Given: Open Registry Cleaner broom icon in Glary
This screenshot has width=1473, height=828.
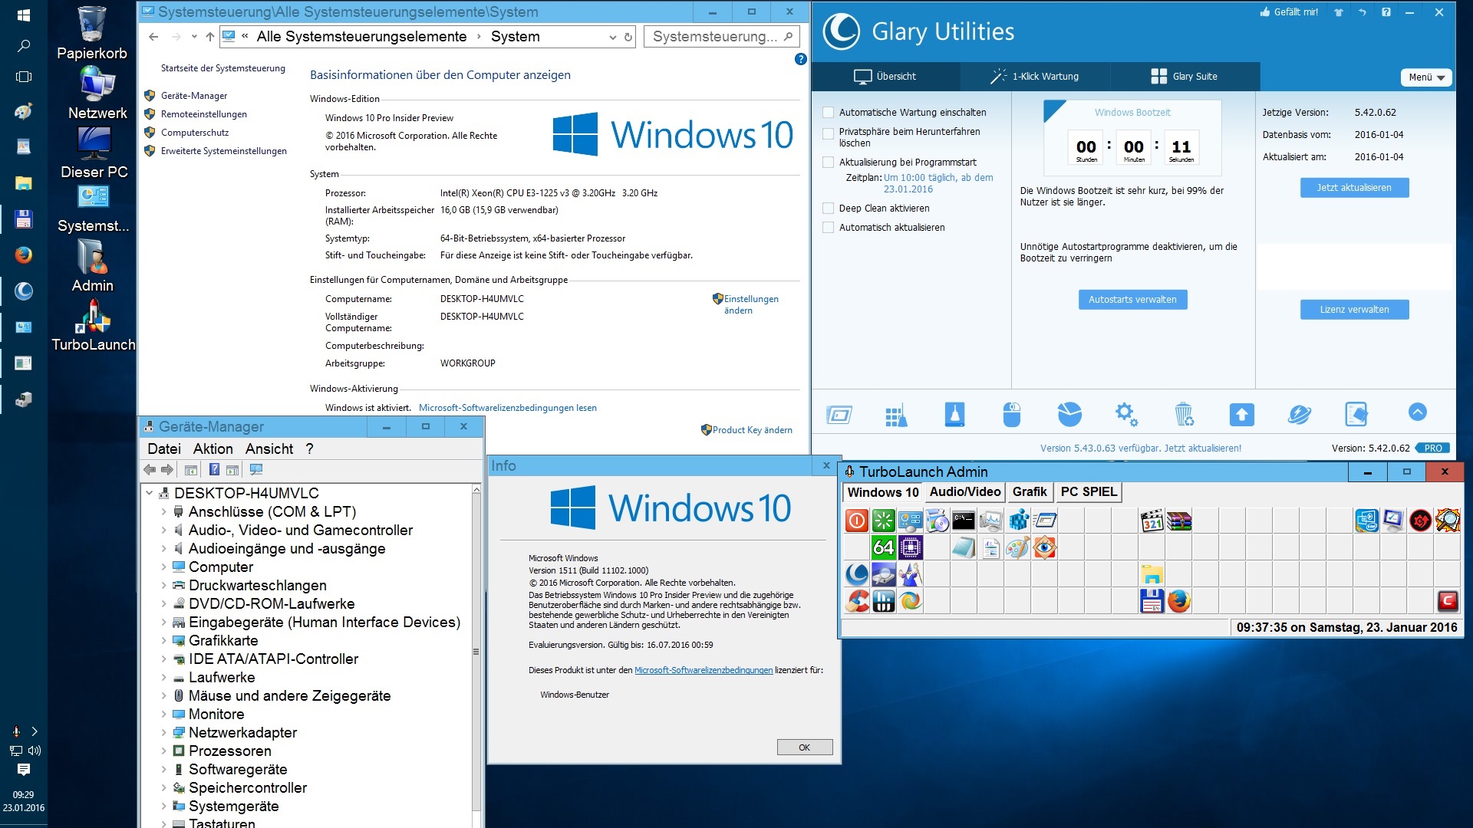Looking at the screenshot, I should pos(896,415).
